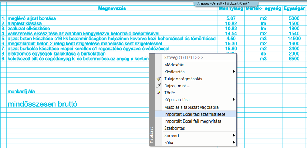Choose Szétbontás to explode the table
The width and height of the screenshot is (307, 148).
coord(174,128)
